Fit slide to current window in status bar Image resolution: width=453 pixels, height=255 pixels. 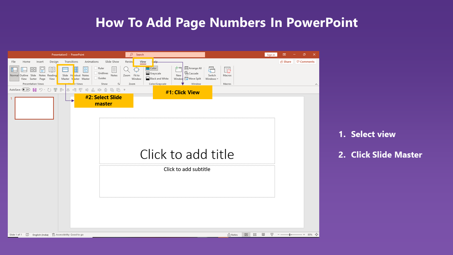coord(317,235)
